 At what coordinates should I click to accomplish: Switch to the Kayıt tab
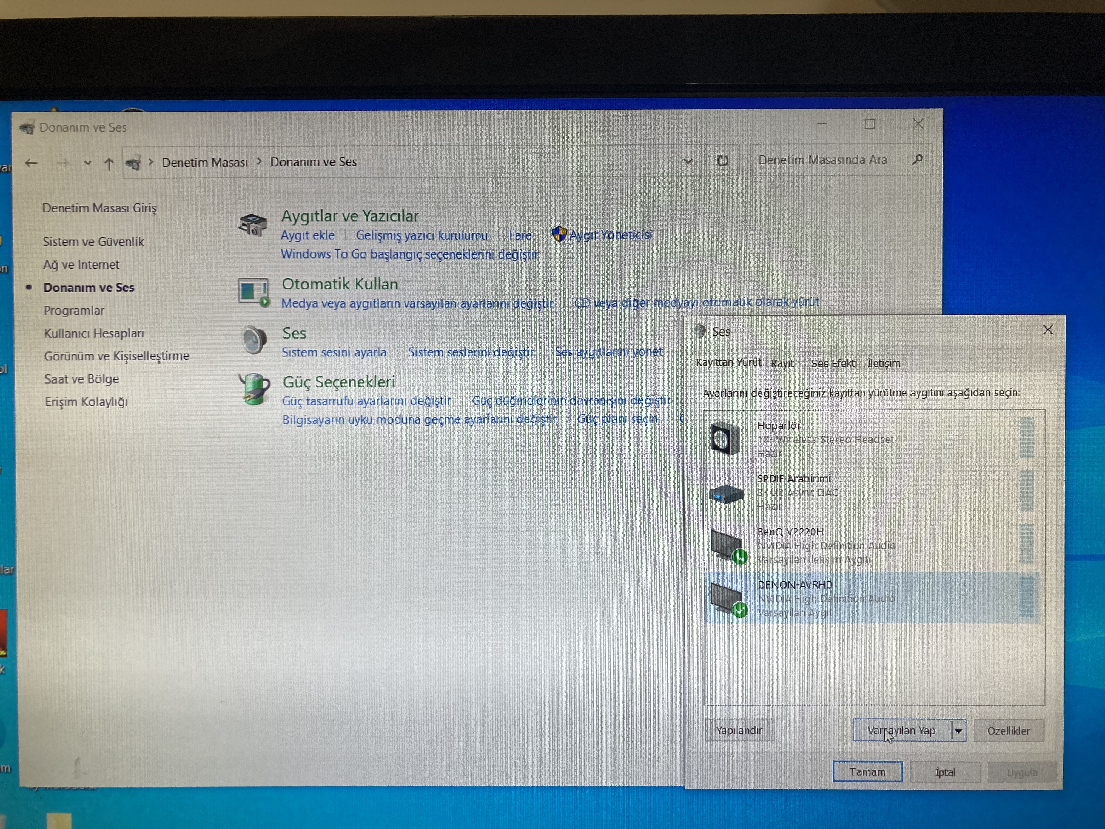tap(782, 363)
